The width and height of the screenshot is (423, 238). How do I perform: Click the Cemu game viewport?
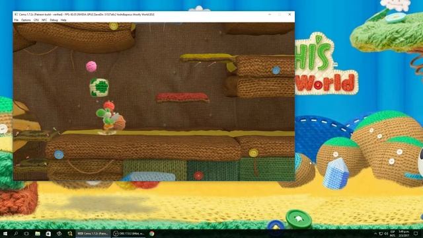(154, 101)
